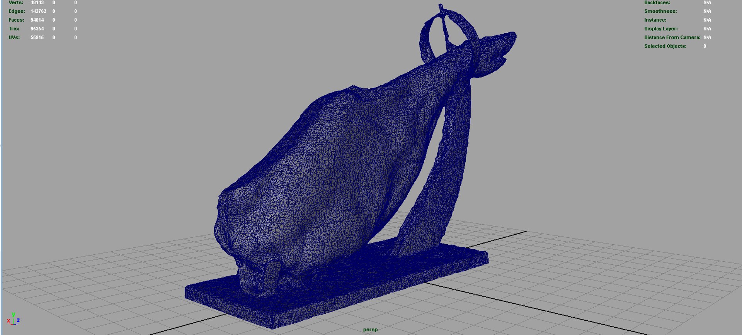Click the XYZ view axis indicator
742x335 pixels.
[13, 319]
